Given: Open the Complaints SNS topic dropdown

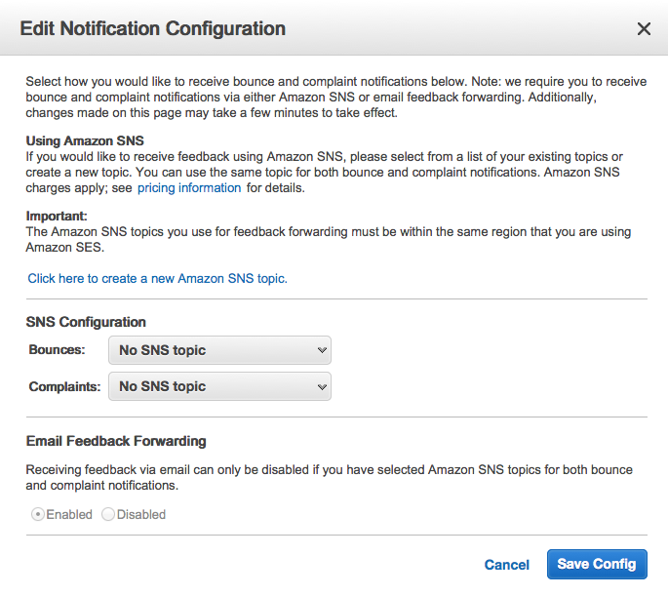Looking at the screenshot, I should pos(219,386).
